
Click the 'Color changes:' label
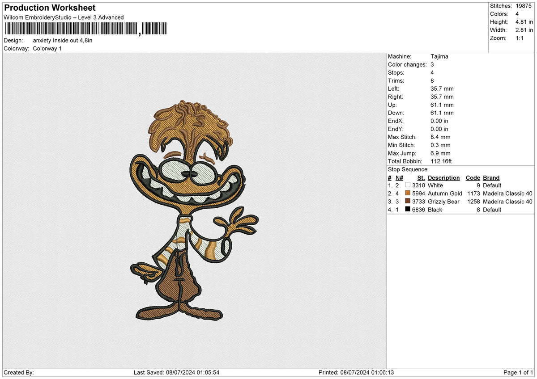click(x=407, y=64)
